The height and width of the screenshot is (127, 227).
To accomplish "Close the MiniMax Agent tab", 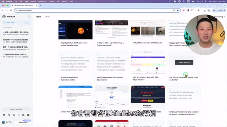I will (36, 5).
